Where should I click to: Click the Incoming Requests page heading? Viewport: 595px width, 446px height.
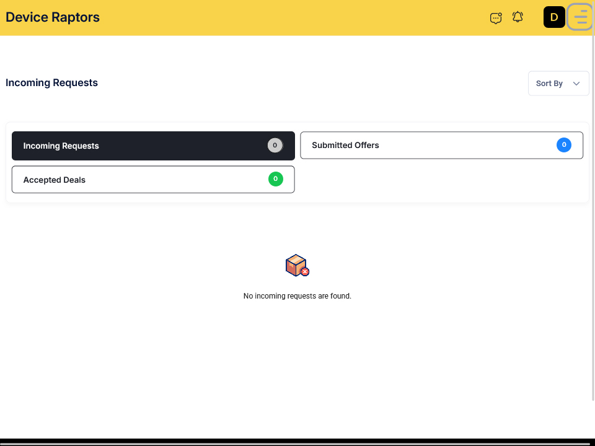click(x=52, y=83)
